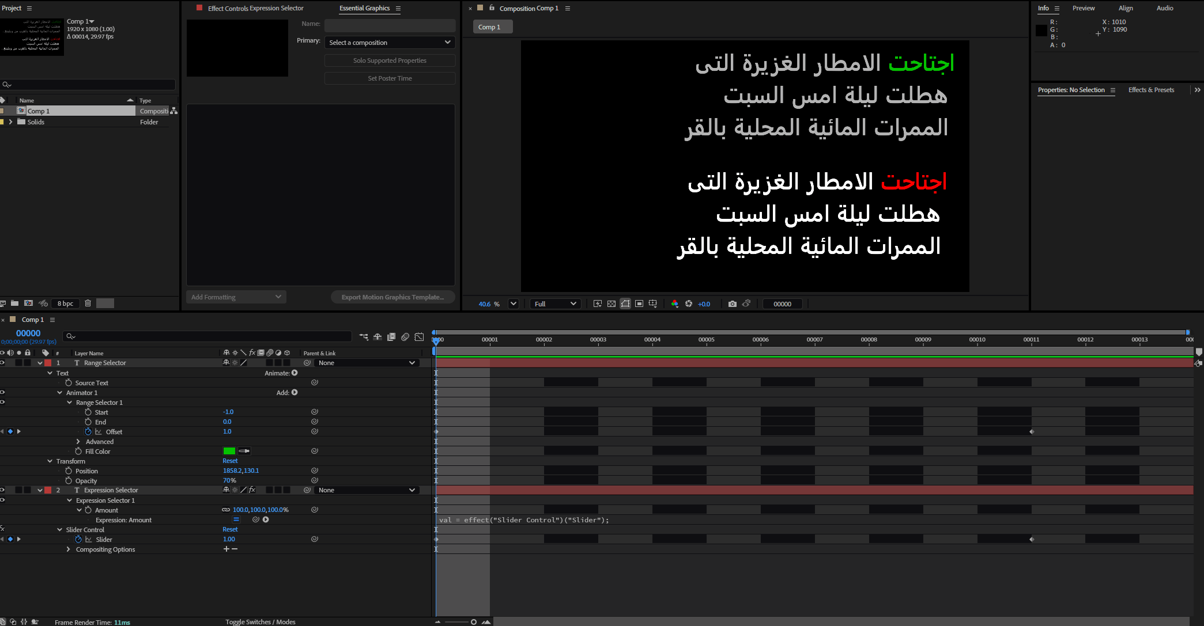Screen dimensions: 1204x626
Task: Click the Reset Exposure aperture icon
Action: coord(689,304)
